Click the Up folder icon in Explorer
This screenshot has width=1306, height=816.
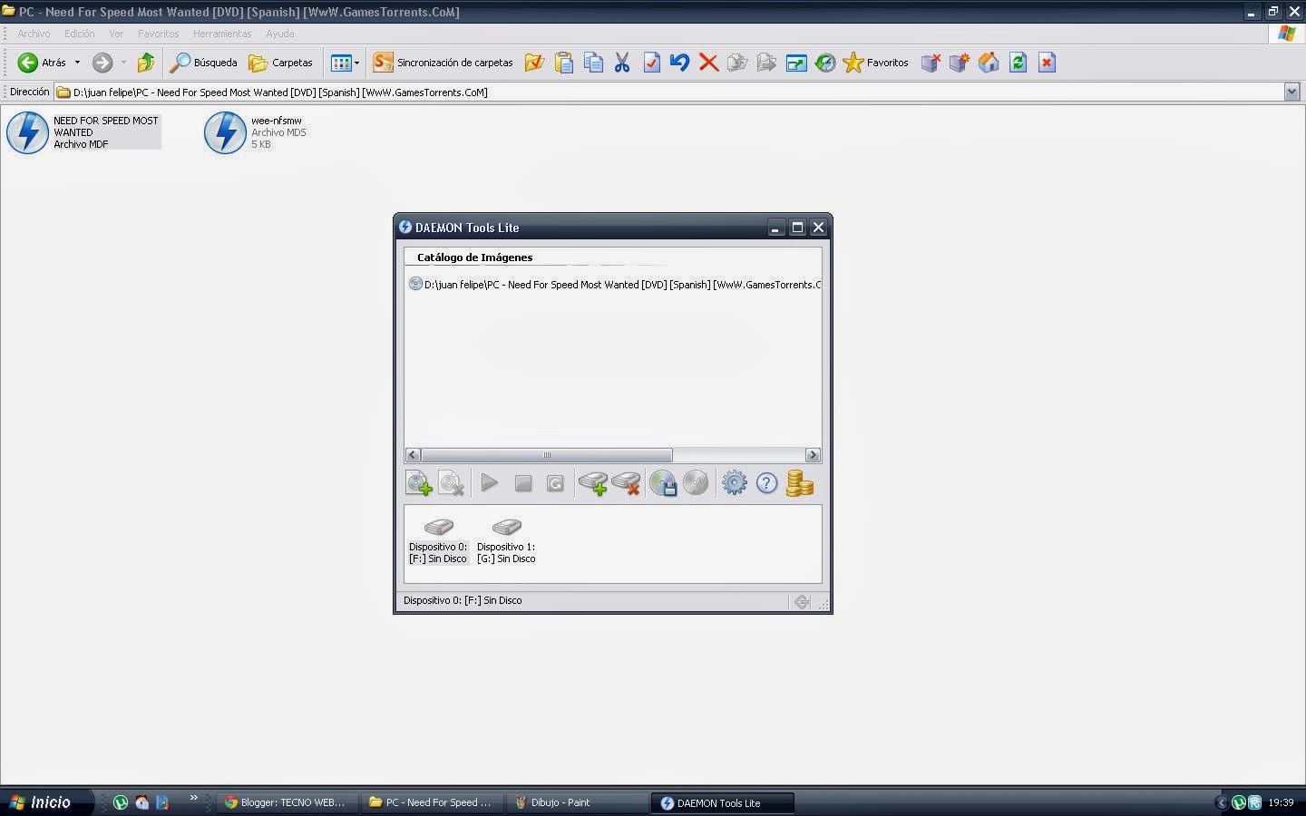point(146,63)
